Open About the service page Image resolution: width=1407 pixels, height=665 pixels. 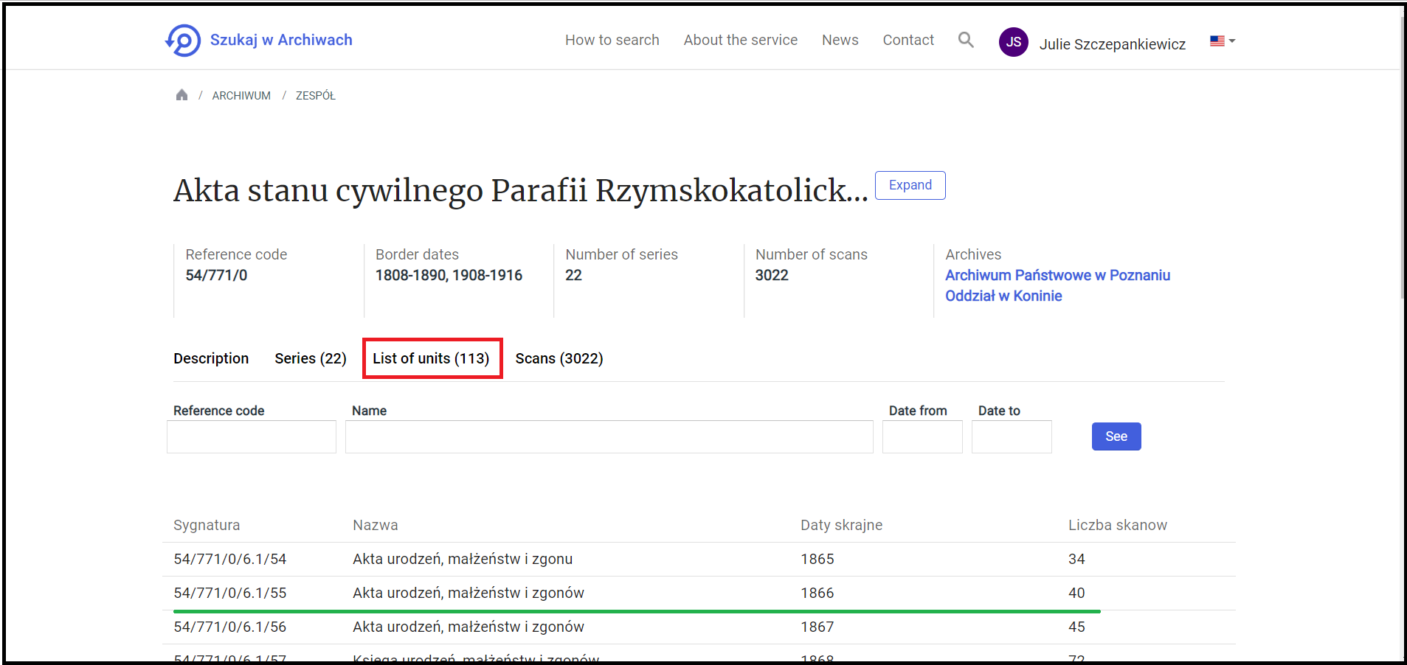[740, 40]
